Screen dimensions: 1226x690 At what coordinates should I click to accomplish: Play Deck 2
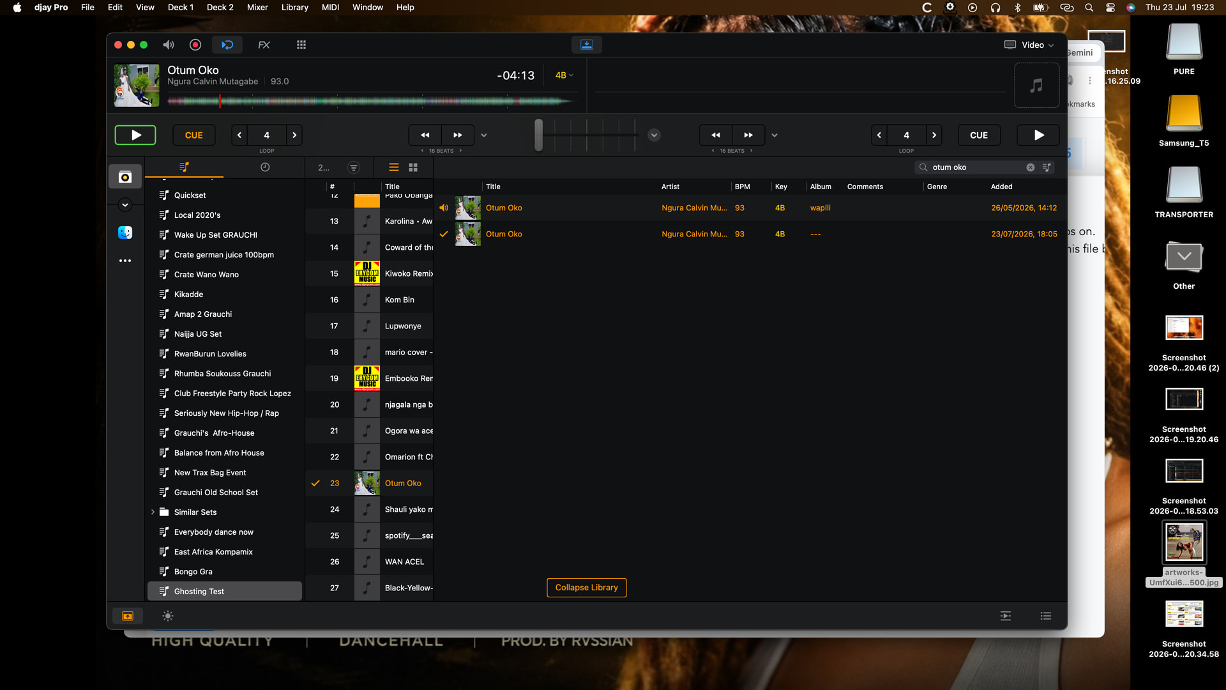1039,135
